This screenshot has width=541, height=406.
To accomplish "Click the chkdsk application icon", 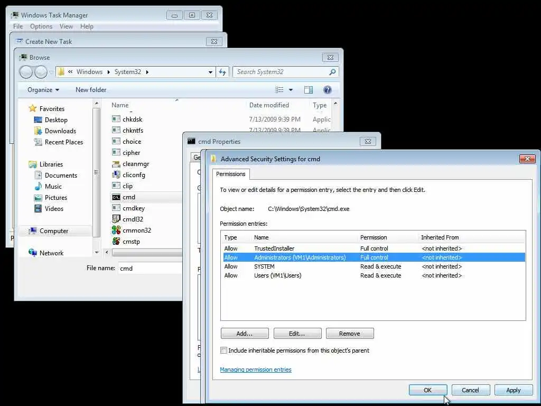I will click(116, 119).
